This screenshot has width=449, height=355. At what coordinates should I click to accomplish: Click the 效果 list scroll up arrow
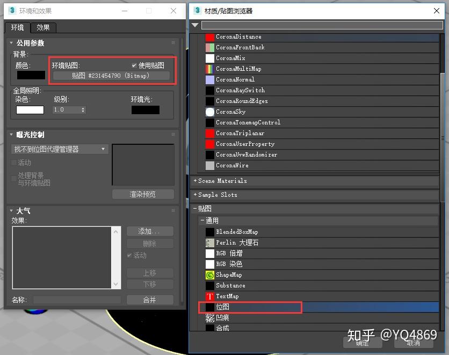pos(115,232)
